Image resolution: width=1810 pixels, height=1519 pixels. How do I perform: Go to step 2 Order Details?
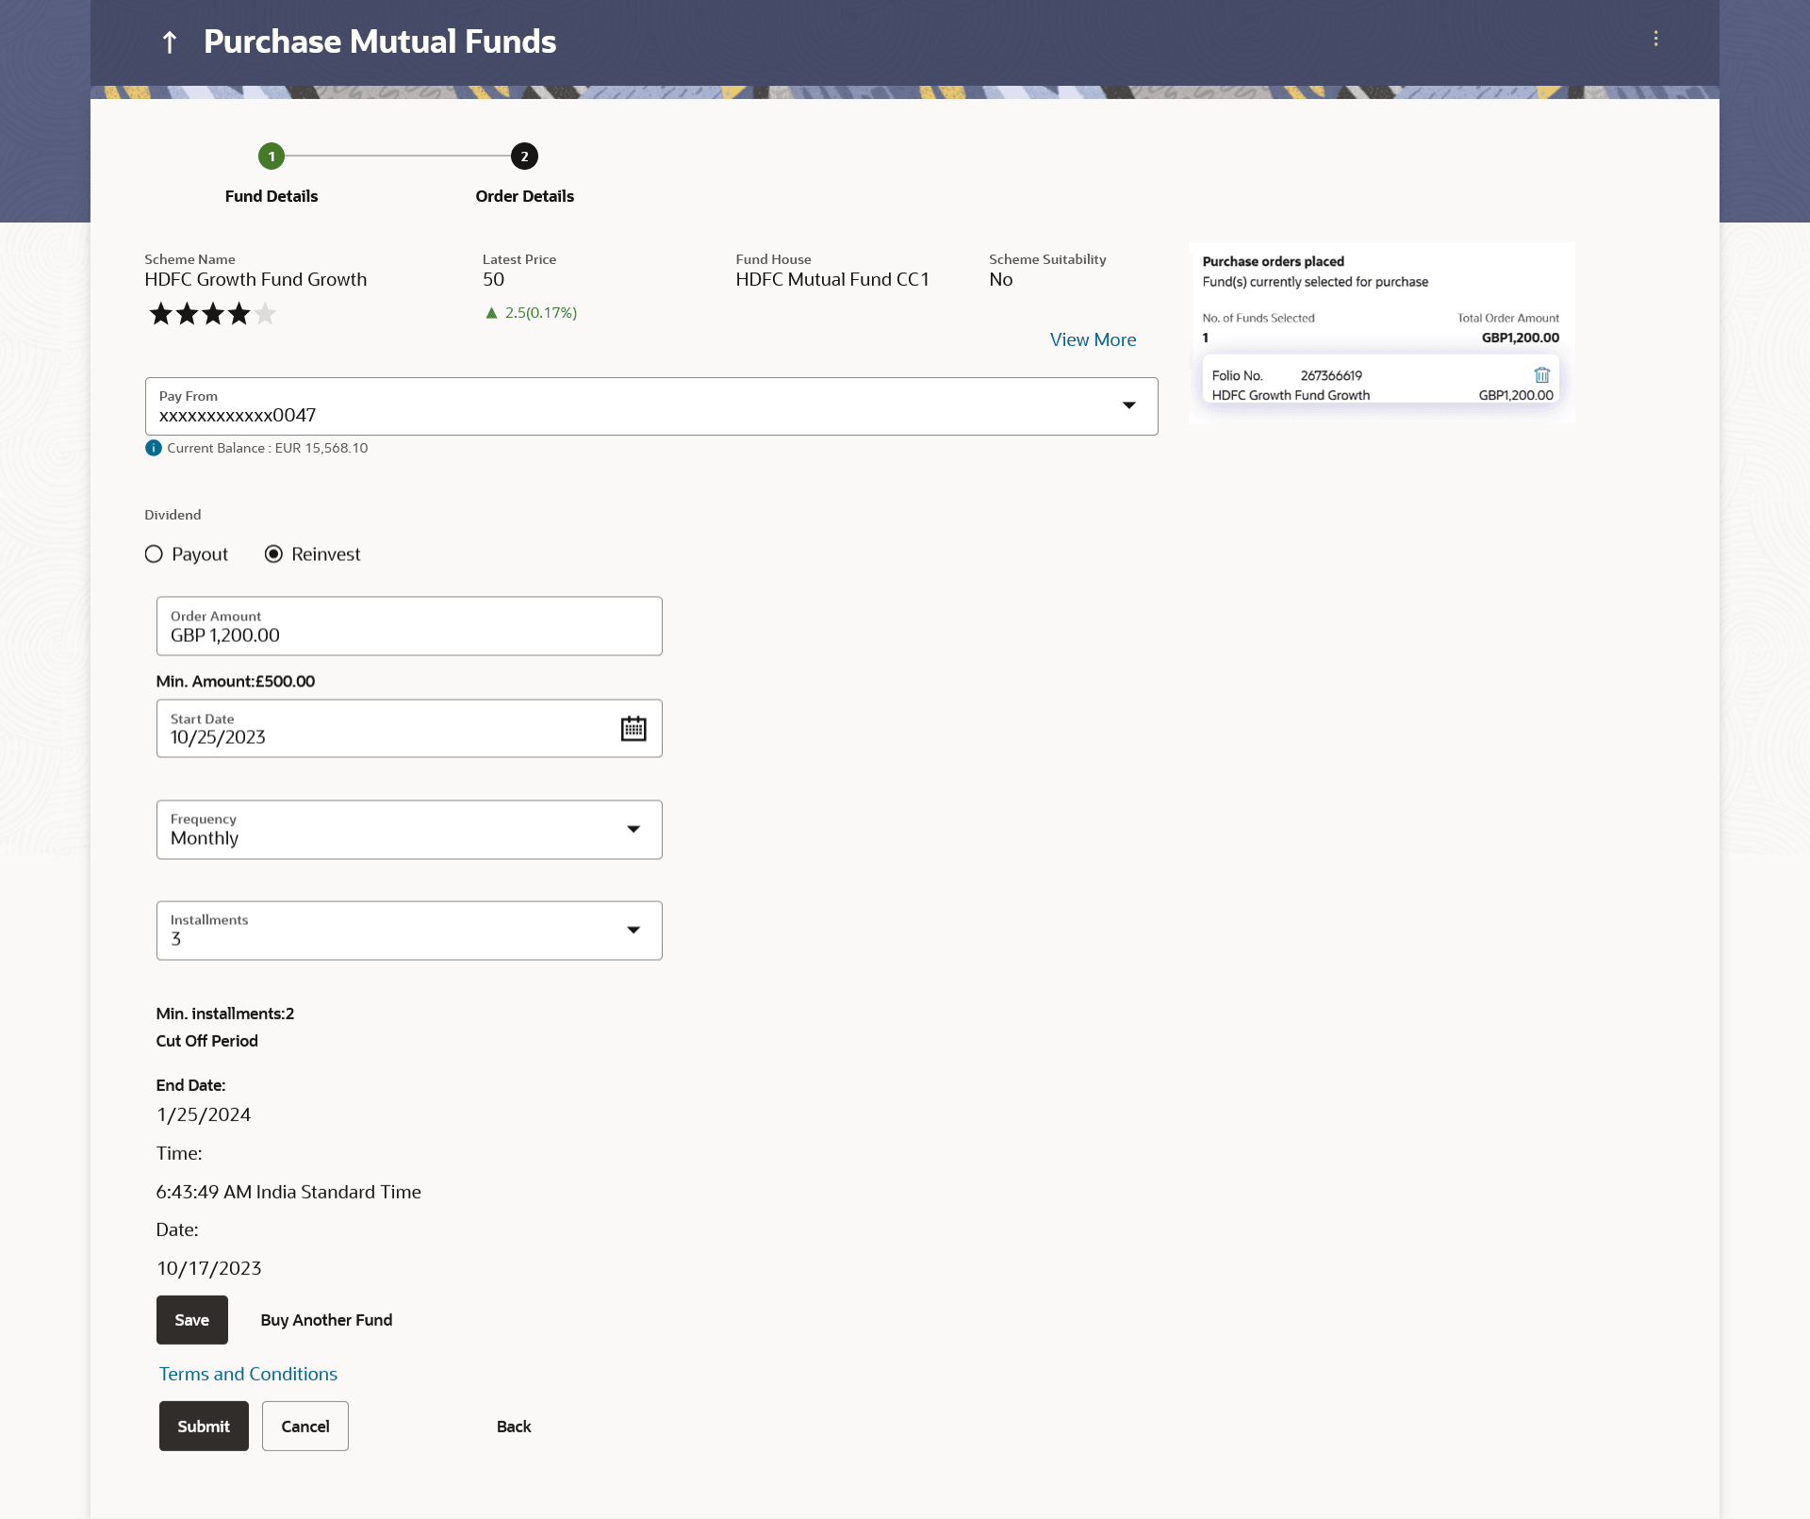click(524, 157)
